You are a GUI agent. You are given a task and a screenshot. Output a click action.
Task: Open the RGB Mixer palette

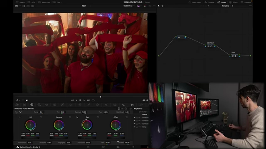[47, 105]
